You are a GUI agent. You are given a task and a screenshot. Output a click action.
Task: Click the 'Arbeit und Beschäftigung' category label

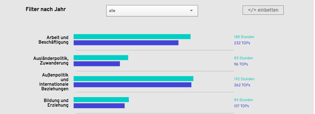pyautogui.click(x=53, y=40)
